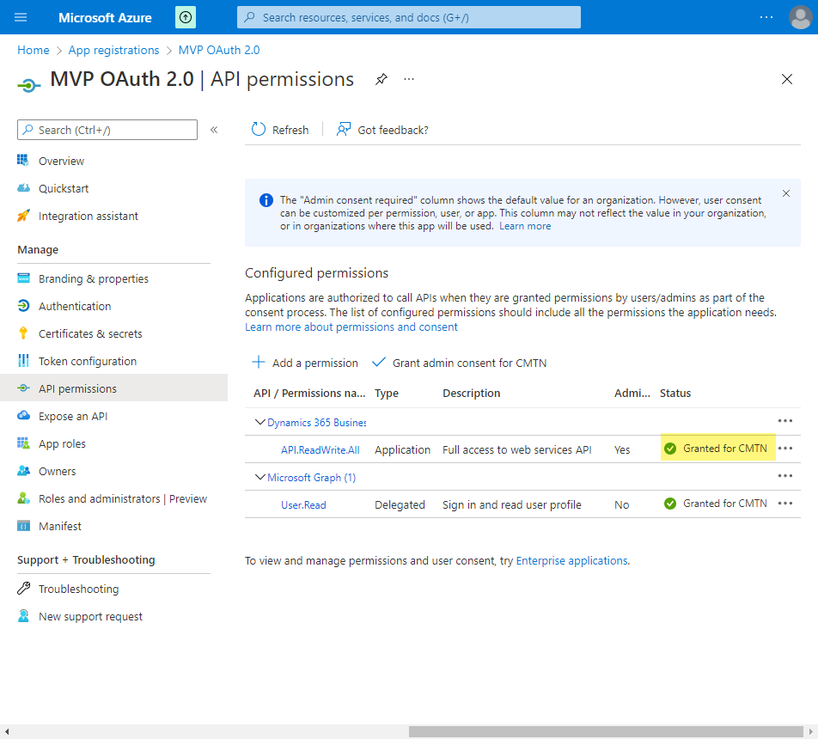This screenshot has height=739, width=818.
Task: Open options for User.Read row
Action: (785, 504)
